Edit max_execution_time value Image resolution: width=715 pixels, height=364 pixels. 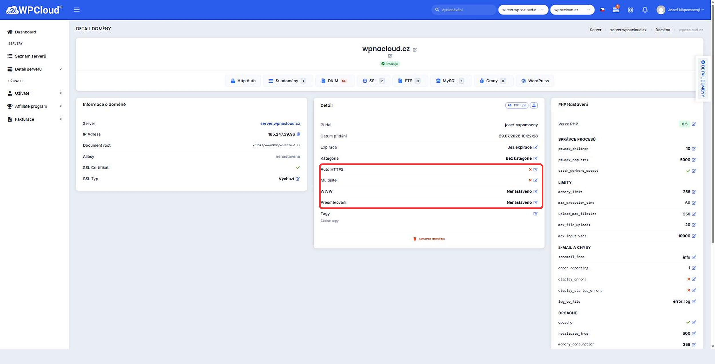click(x=694, y=203)
